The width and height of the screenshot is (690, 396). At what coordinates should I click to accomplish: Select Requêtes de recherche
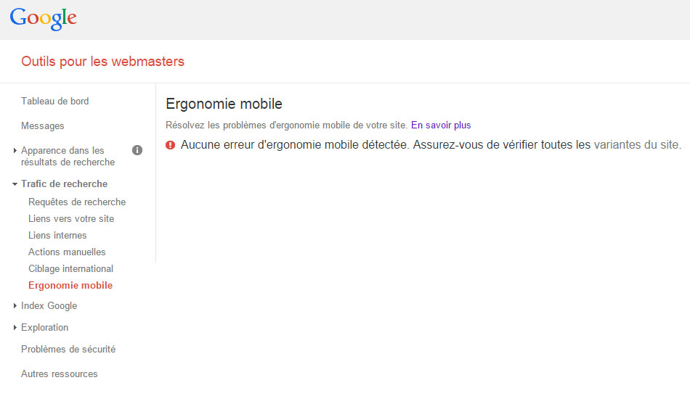77,202
